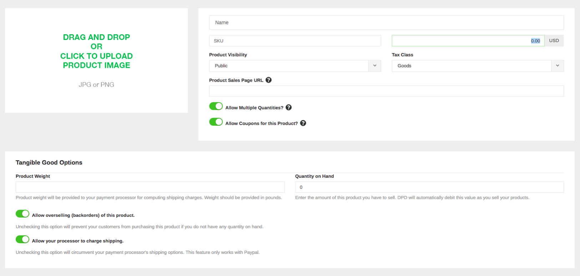Click the JPG or PNG text
Screen dimensions: 580x276
coord(96,85)
